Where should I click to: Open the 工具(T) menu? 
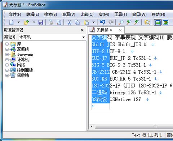121,14
